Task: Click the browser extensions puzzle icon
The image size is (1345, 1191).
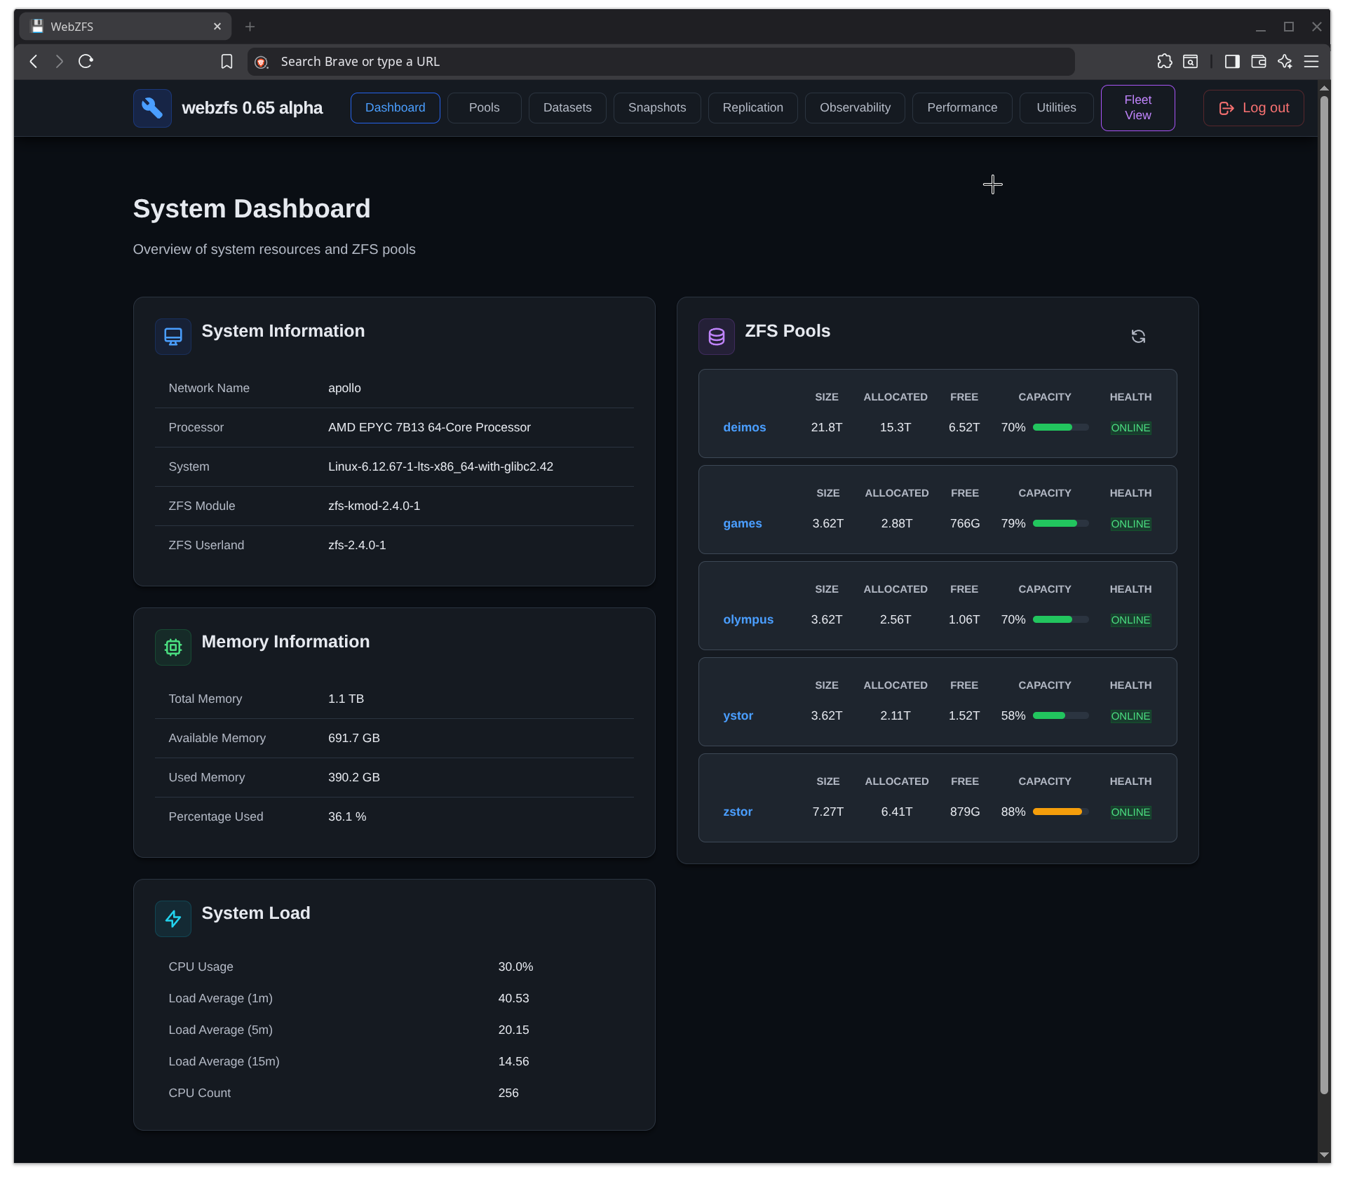Action: pos(1165,62)
